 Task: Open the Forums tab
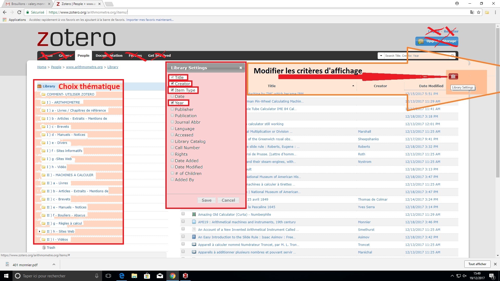135,55
